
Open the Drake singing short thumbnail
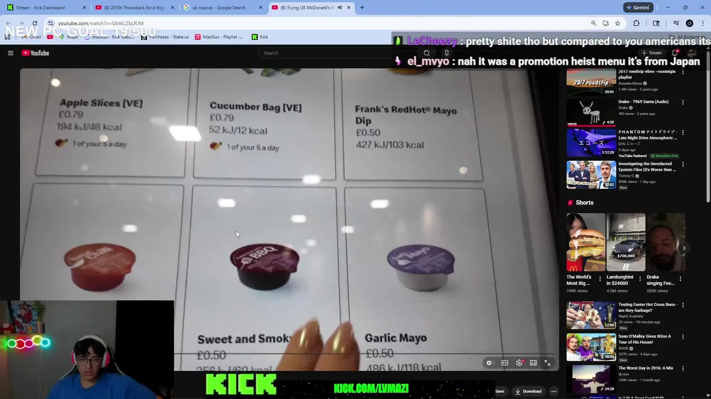coord(666,242)
